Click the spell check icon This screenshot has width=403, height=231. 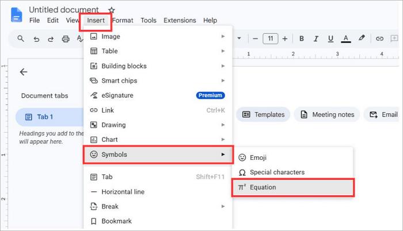tap(80, 38)
